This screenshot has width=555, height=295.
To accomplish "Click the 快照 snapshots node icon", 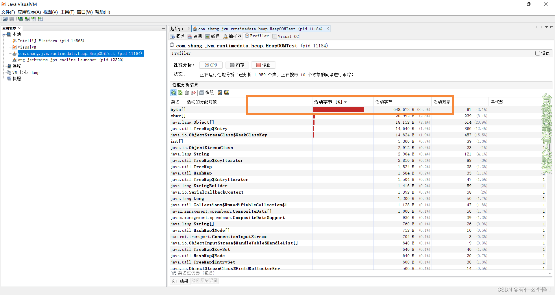I will 9,79.
